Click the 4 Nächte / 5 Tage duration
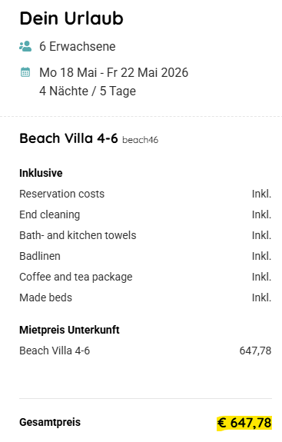The height and width of the screenshot is (442, 282). pos(88,91)
